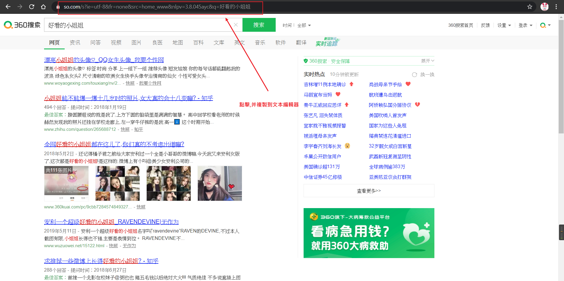Expand the 设置 dropdown

click(x=504, y=25)
